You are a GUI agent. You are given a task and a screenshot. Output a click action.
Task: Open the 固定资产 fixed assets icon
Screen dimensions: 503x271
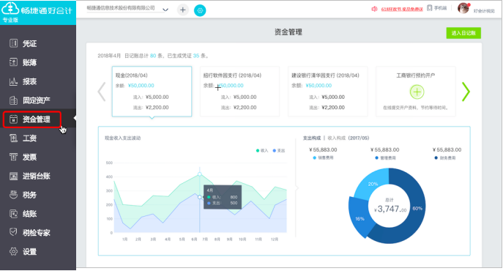click(x=13, y=100)
